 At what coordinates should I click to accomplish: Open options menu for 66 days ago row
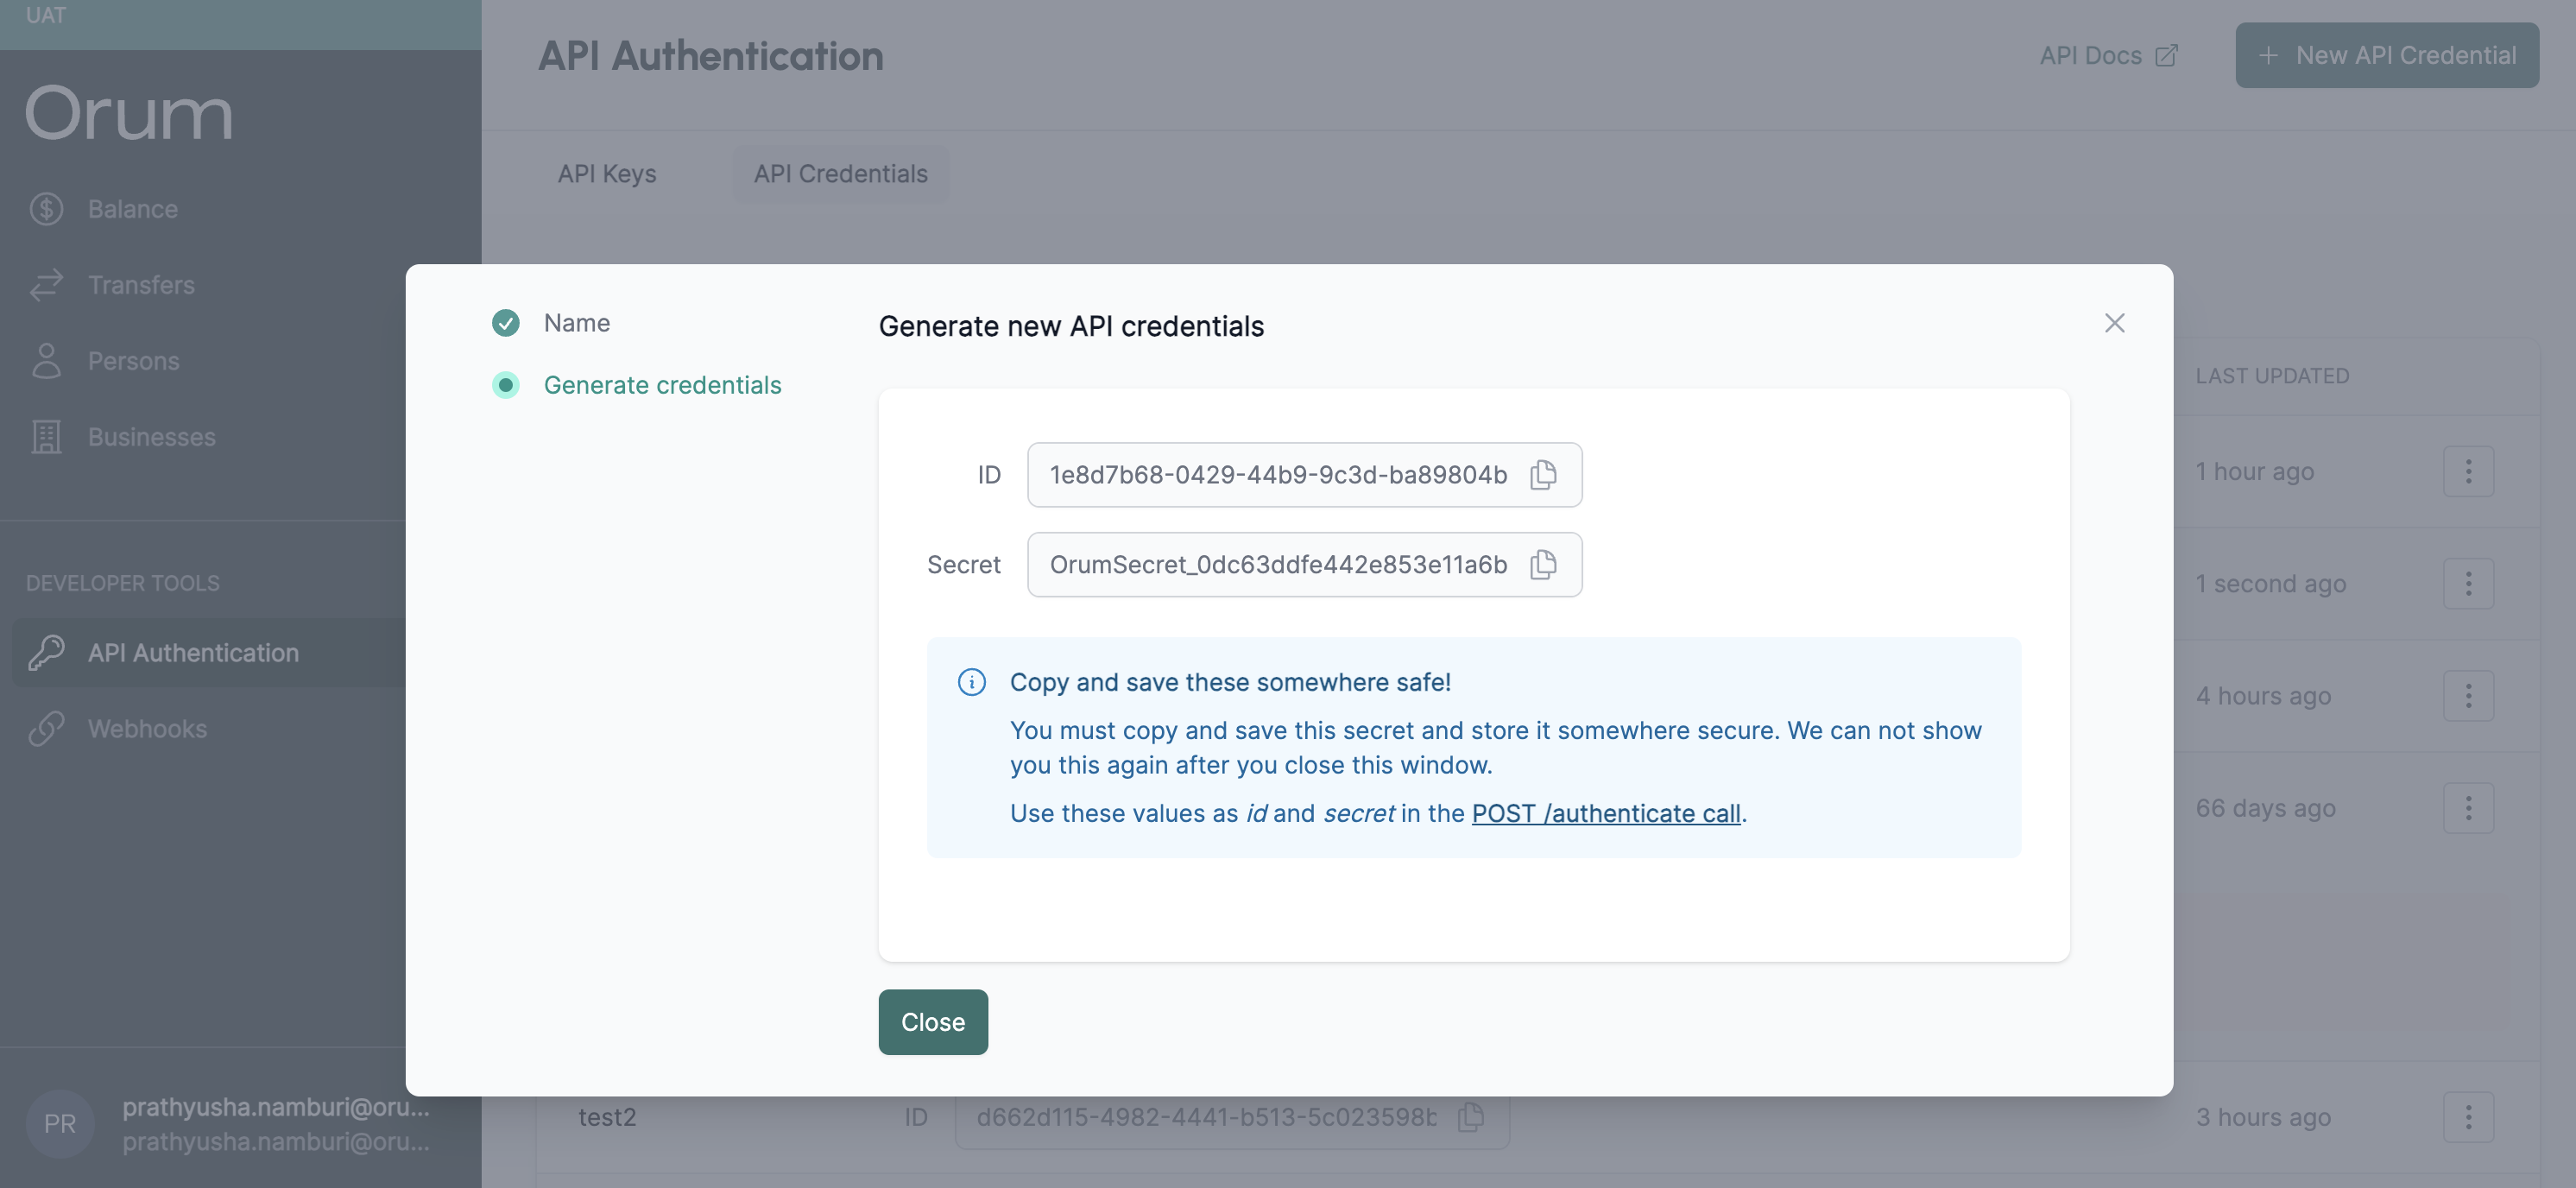(2467, 808)
